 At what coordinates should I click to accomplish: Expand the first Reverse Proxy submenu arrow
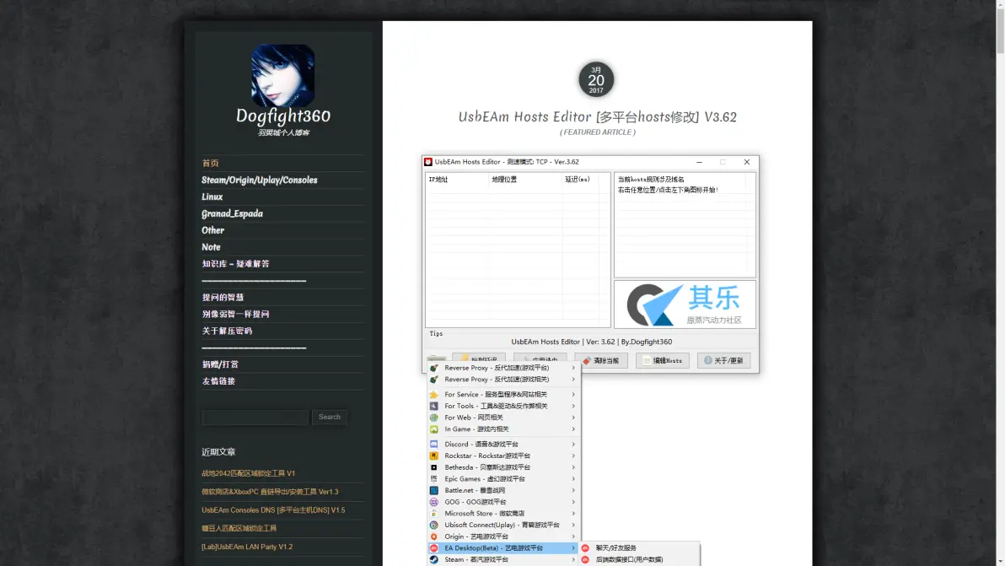573,368
